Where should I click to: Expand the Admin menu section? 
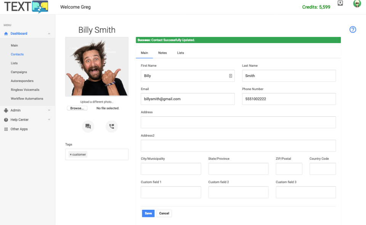pyautogui.click(x=49, y=110)
